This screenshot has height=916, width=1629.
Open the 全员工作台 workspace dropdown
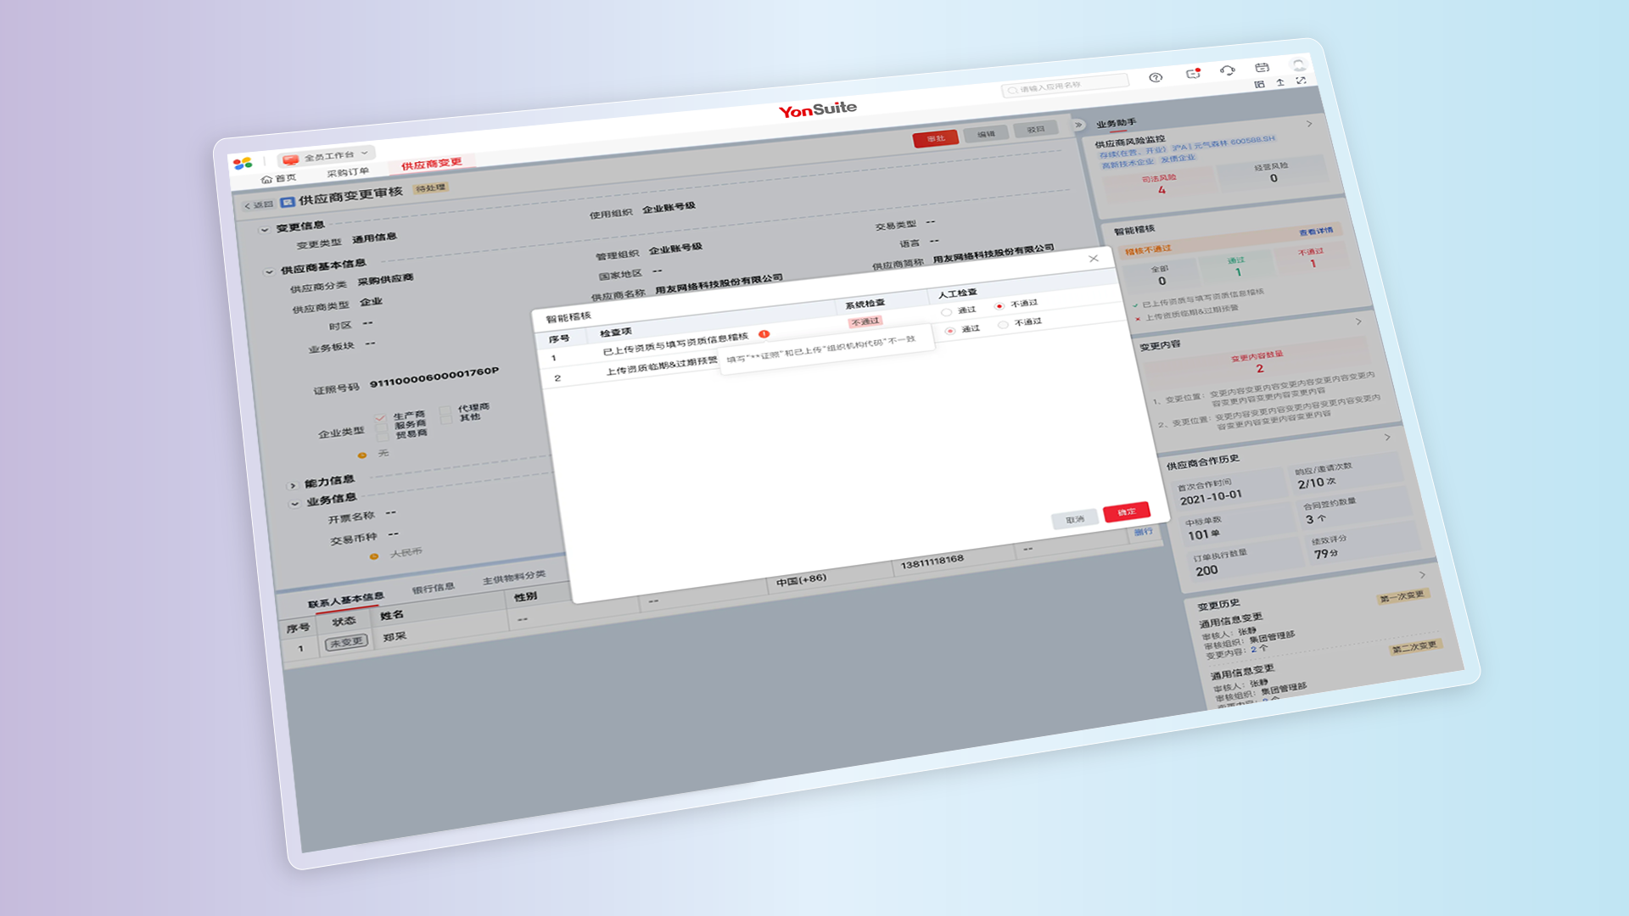[x=328, y=157]
